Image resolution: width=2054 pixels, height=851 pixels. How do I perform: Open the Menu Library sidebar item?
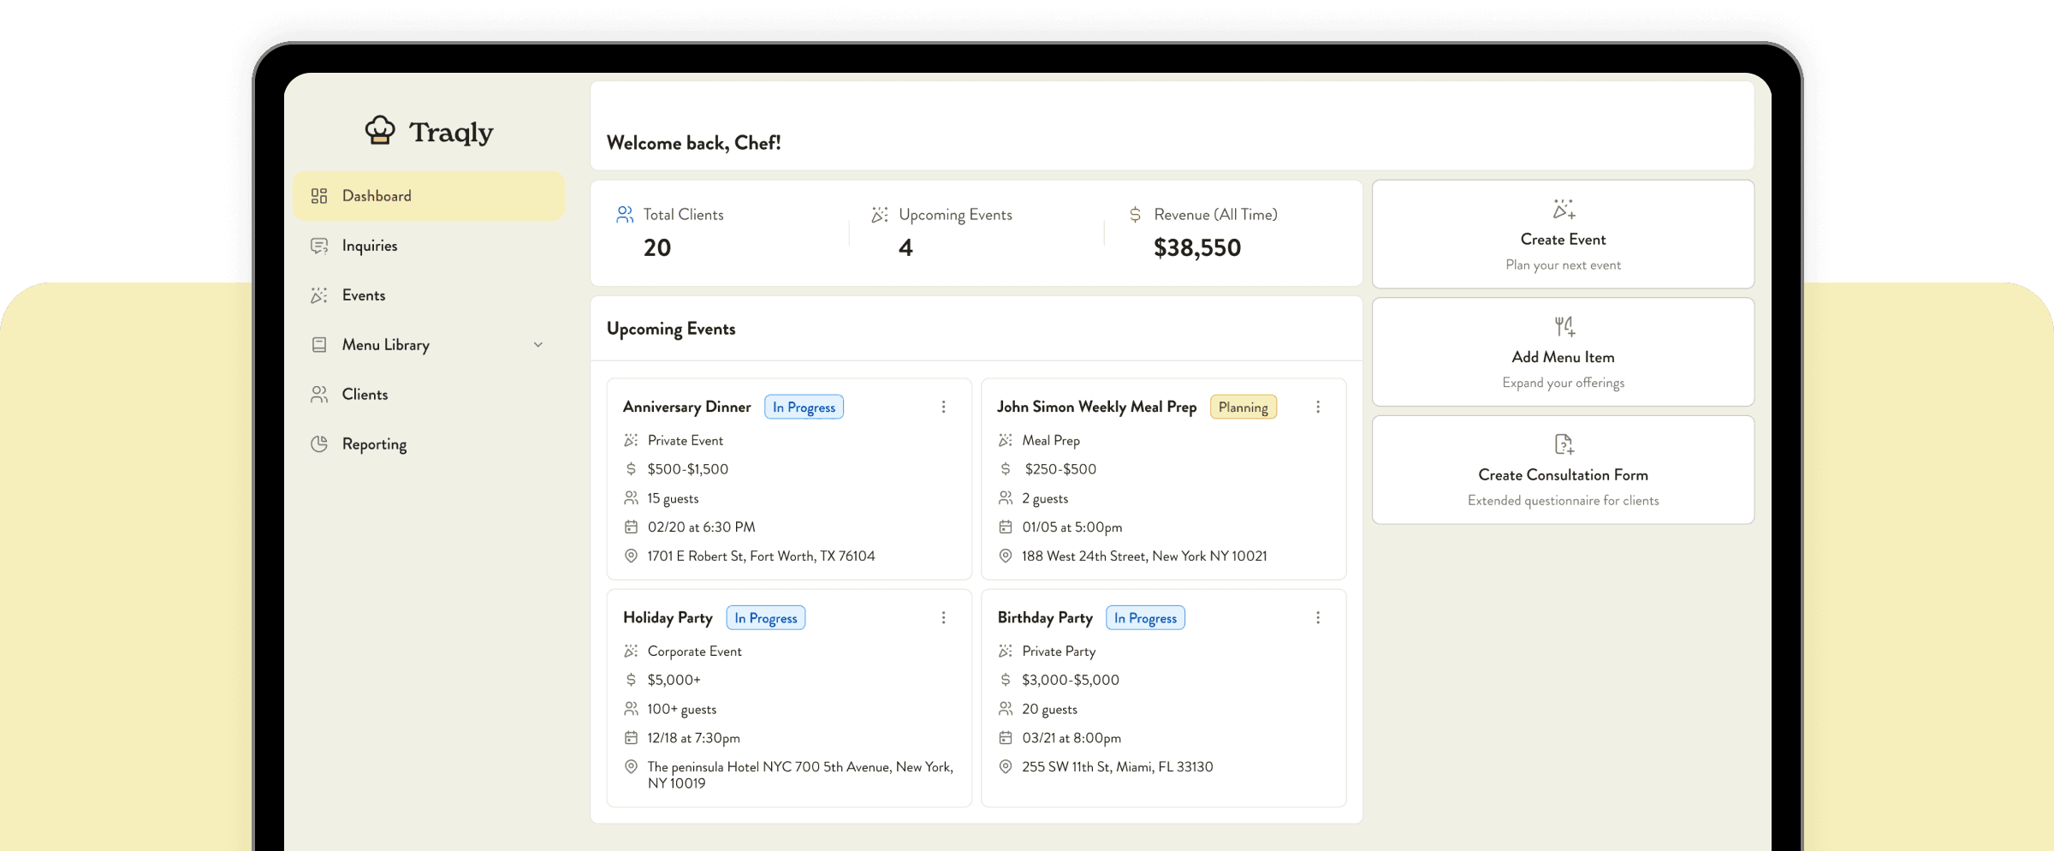tap(385, 345)
